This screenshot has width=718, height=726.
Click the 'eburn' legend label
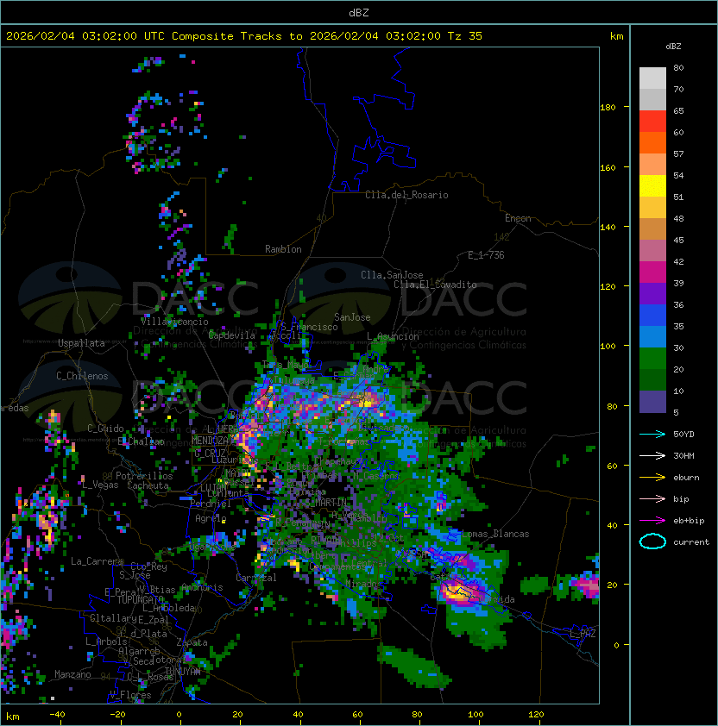pyautogui.click(x=686, y=478)
